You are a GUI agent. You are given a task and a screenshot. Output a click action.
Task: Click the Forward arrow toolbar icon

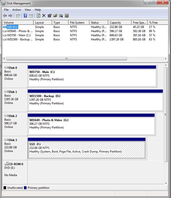[10, 16]
